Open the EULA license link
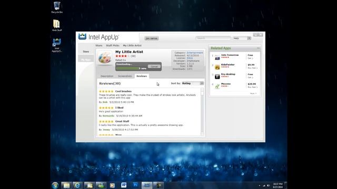337x189 pixels. tap(190, 58)
